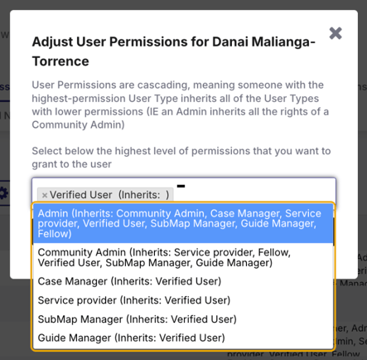Click the word Fellow in the Admin option
The height and width of the screenshot is (360, 367).
tap(55, 234)
